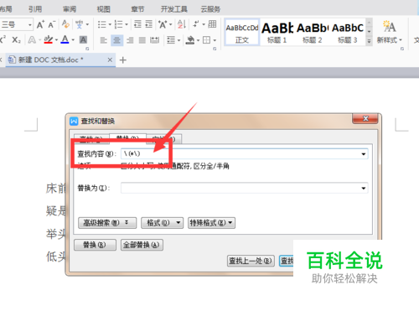Switch to the 开发工具 ribbon tab
The image size is (419, 311).
[174, 9]
